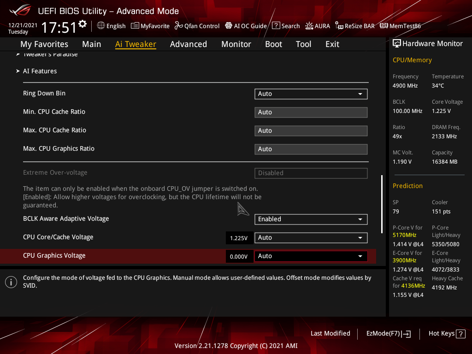Screen dimensions: 472x354
Task: Click the settings list scrollbar
Action: point(382,204)
